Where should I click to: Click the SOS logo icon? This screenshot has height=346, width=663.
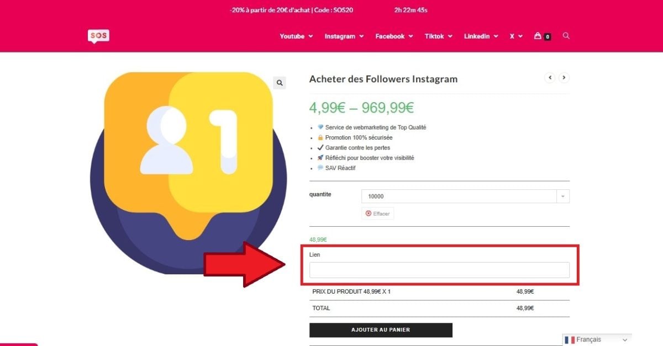tap(98, 36)
